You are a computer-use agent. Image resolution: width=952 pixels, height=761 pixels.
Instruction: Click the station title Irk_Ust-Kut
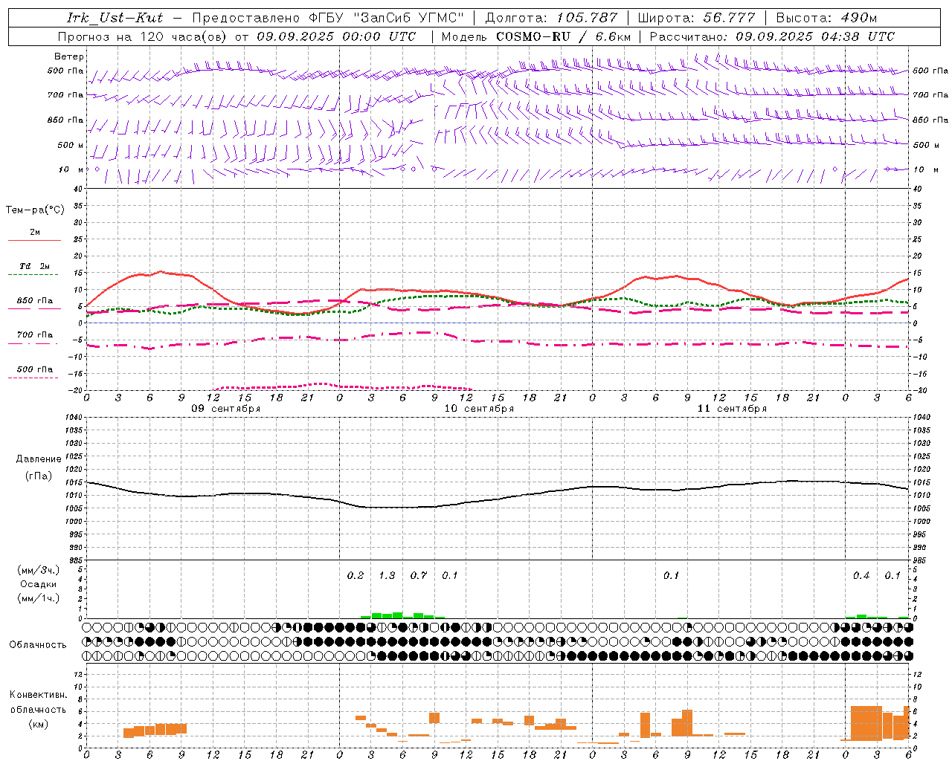click(x=115, y=18)
